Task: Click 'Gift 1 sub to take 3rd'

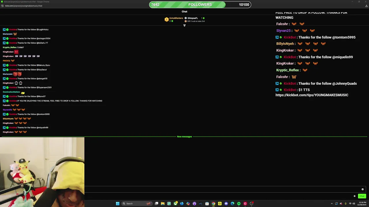Action: click(x=196, y=21)
